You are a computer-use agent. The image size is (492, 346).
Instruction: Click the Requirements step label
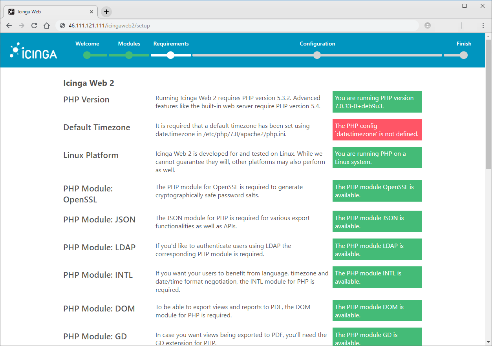171,44
